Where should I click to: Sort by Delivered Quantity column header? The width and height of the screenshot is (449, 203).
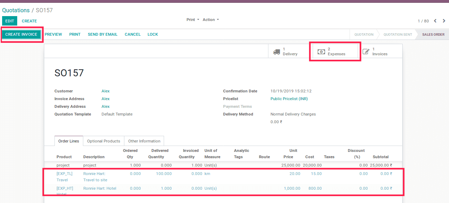pyautogui.click(x=158, y=154)
